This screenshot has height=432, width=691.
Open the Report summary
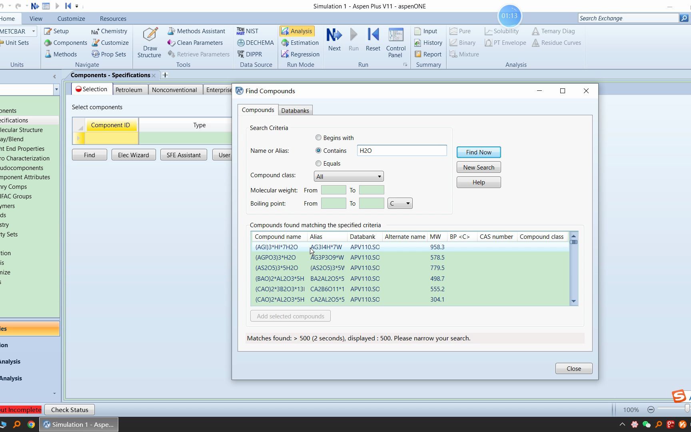point(428,54)
